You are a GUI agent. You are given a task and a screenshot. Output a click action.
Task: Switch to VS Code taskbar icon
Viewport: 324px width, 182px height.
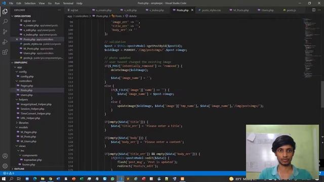click(x=120, y=178)
